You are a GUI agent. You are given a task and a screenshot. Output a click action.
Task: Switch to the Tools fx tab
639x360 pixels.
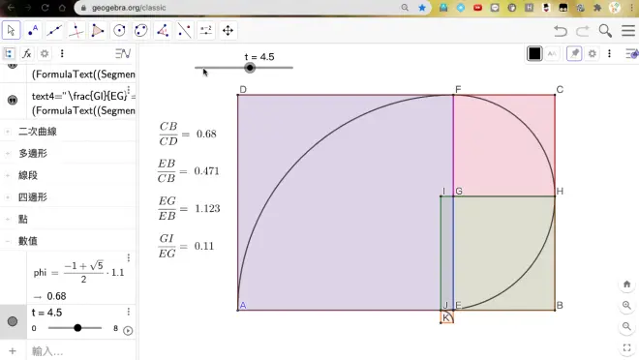27,53
